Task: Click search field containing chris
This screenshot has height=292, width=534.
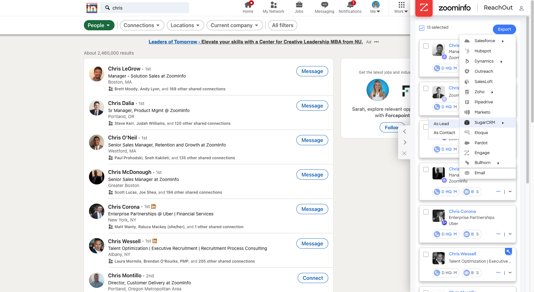Action: 145,8
